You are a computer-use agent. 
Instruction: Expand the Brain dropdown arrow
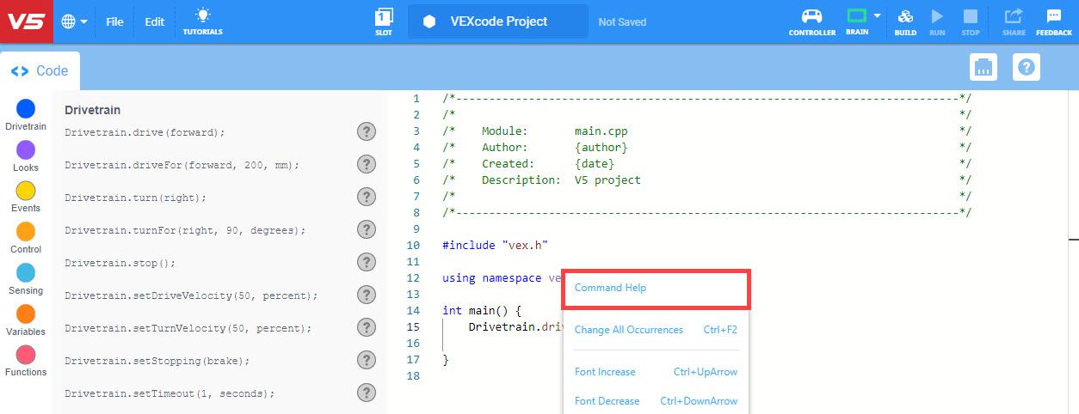click(x=878, y=15)
